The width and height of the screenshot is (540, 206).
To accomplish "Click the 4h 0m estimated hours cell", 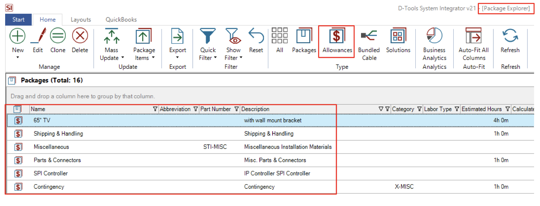I will [x=501, y=121].
